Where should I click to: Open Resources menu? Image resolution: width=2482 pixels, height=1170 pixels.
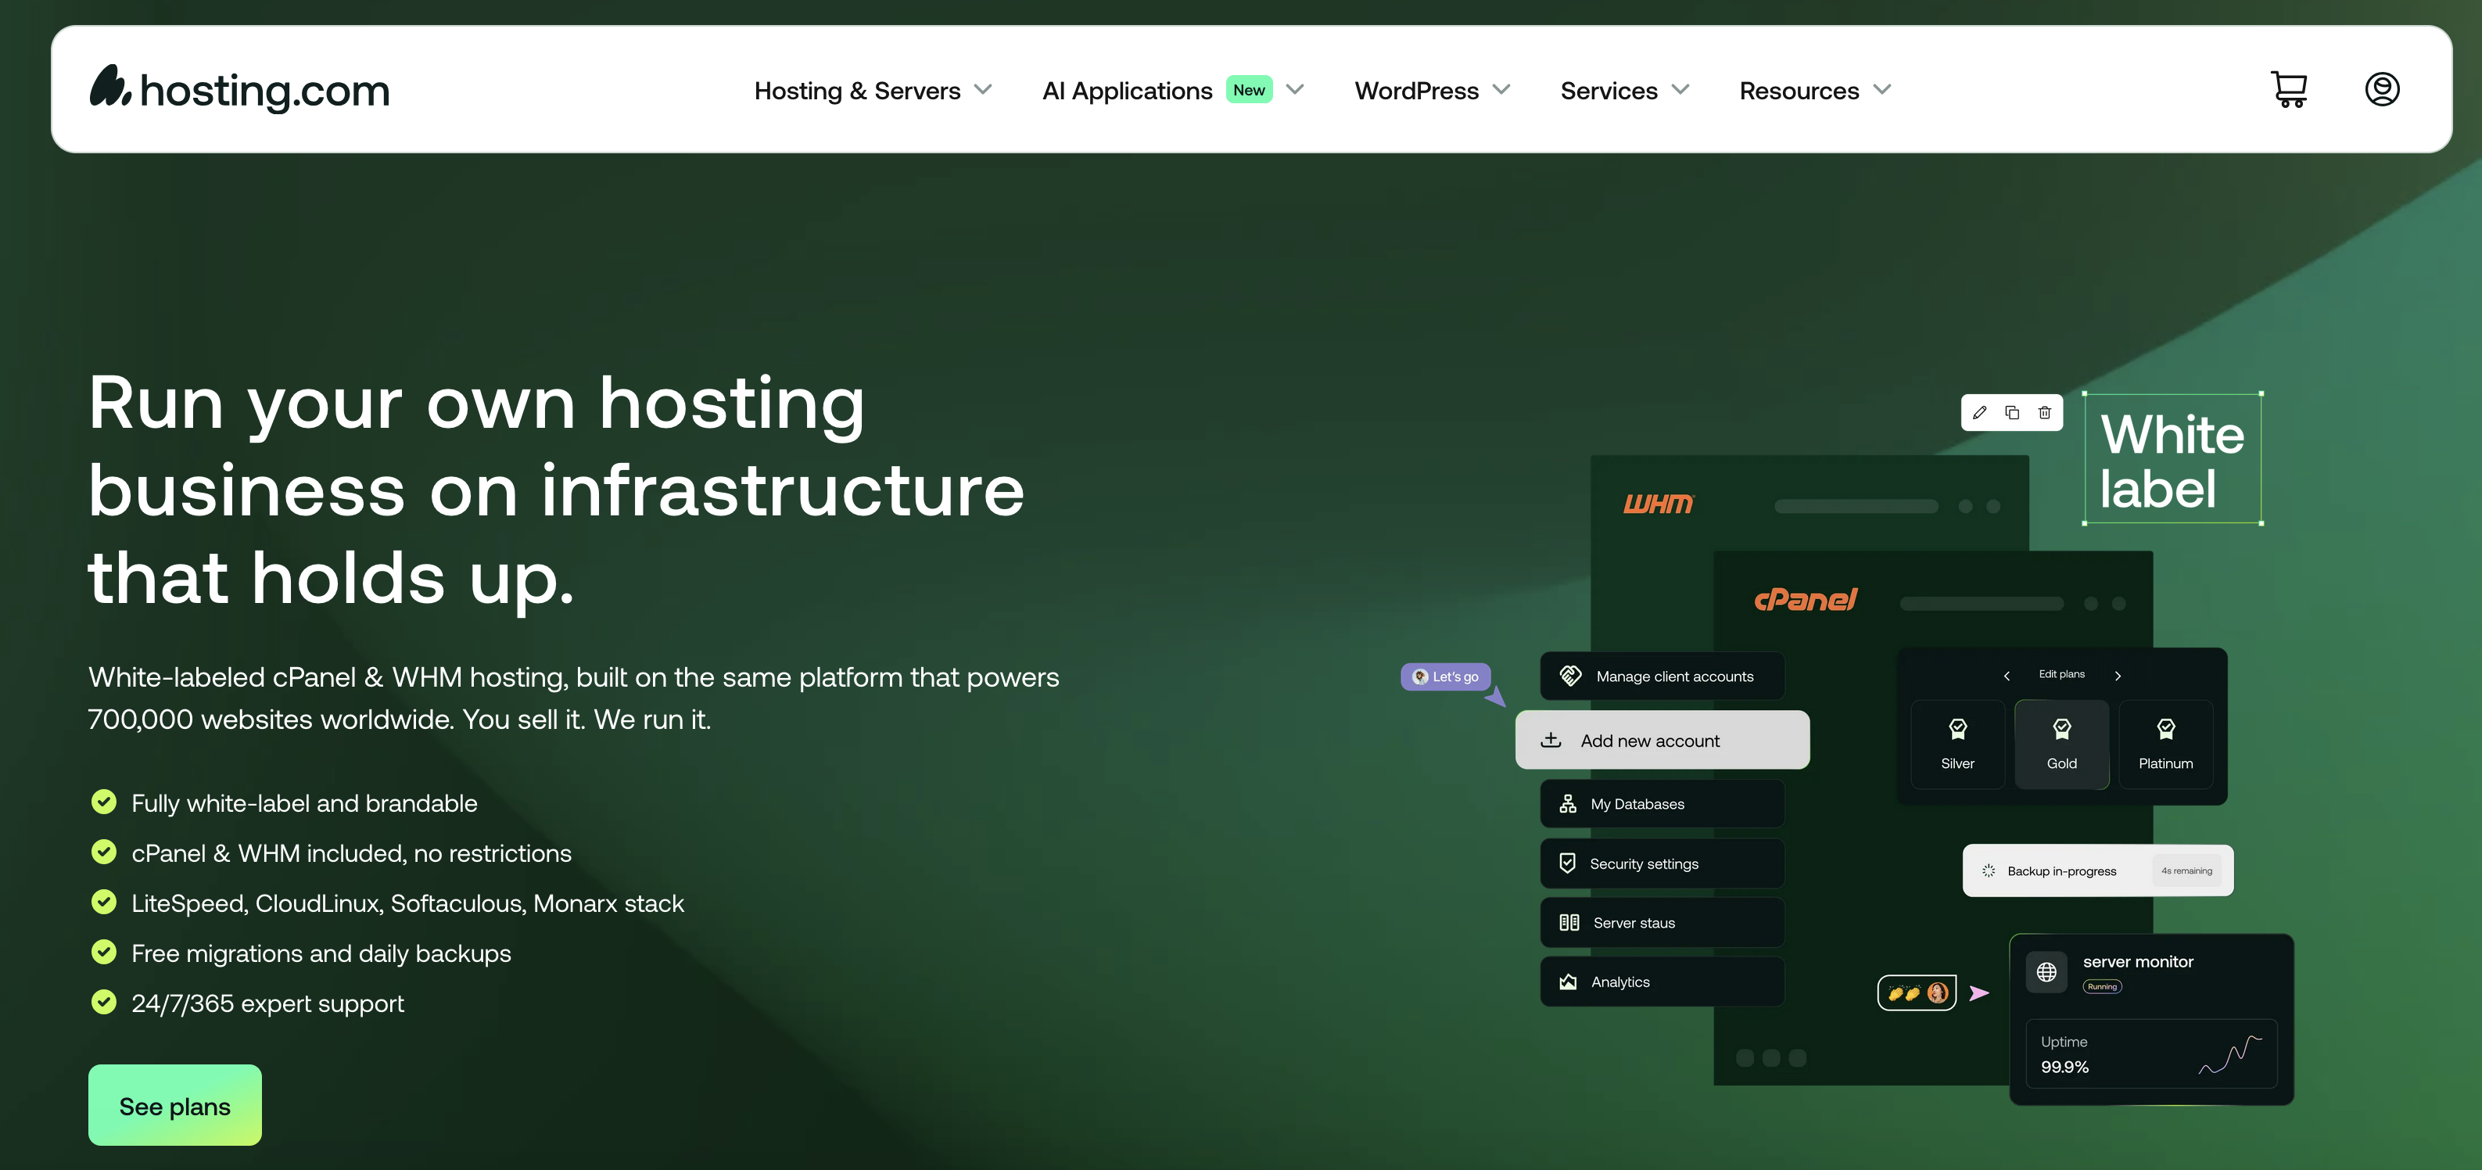click(1798, 91)
